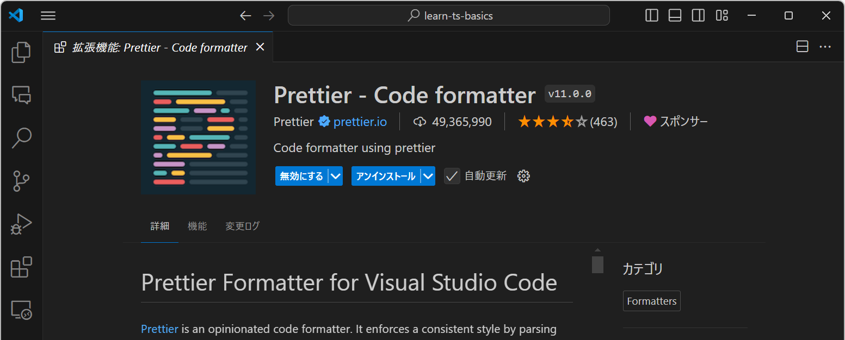Click the extension settings gear icon

point(523,176)
